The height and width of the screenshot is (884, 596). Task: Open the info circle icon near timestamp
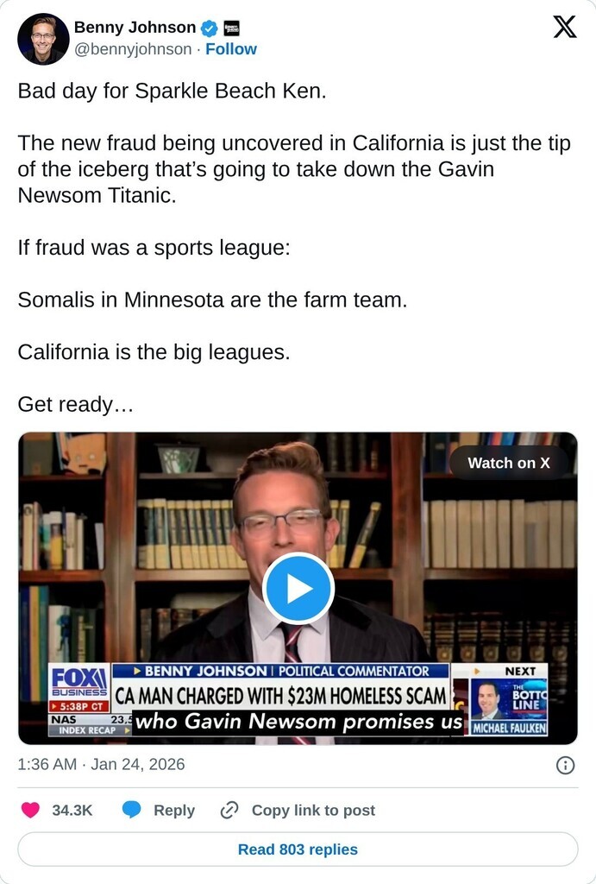point(566,765)
